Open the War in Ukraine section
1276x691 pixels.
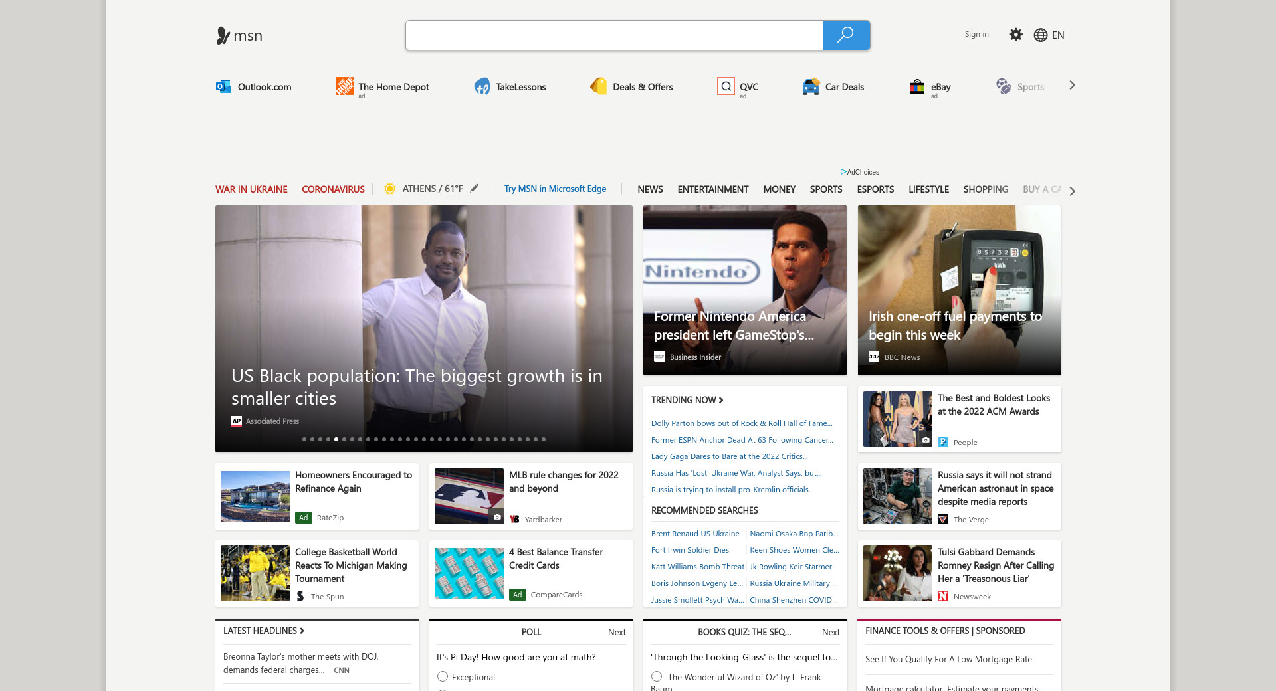(x=251, y=189)
